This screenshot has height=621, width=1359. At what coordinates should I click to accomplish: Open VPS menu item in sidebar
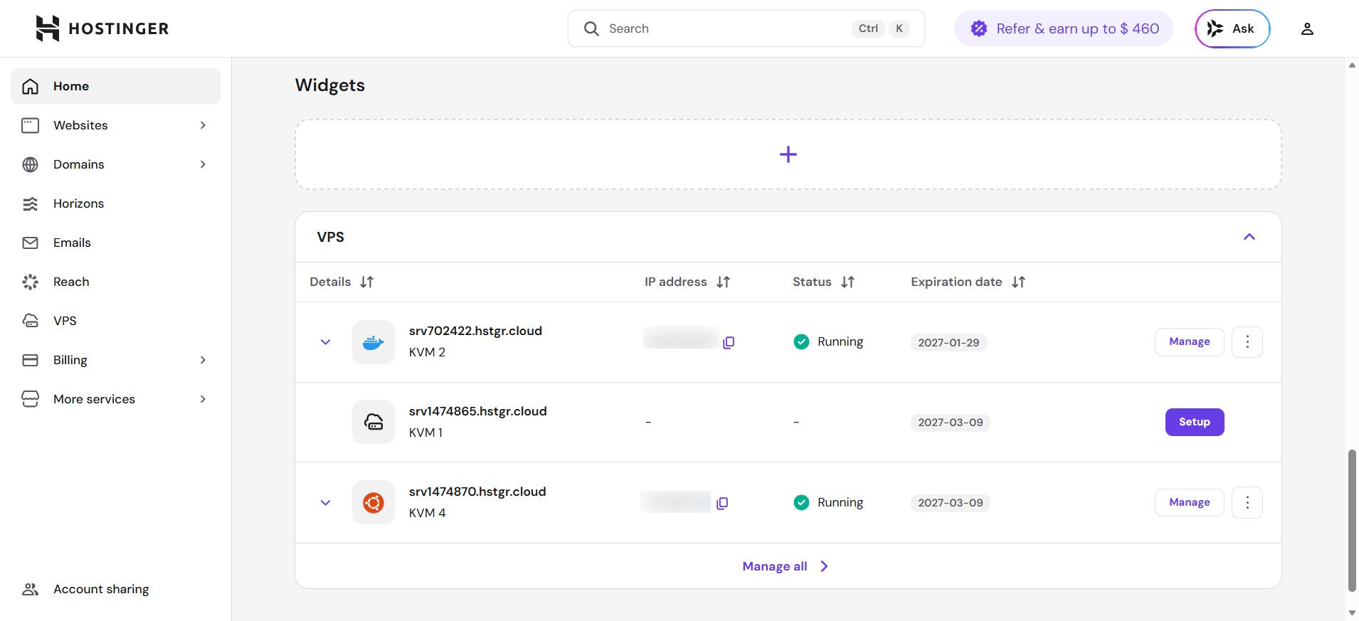pyautogui.click(x=115, y=321)
